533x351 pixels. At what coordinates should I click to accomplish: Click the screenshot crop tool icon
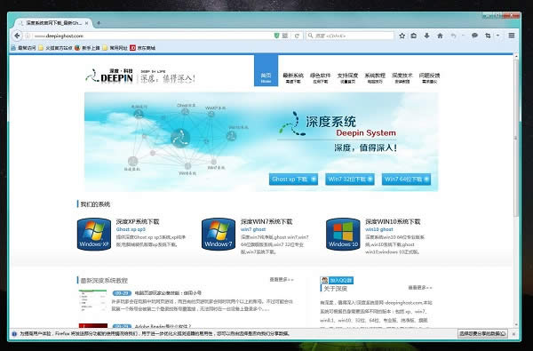click(488, 36)
